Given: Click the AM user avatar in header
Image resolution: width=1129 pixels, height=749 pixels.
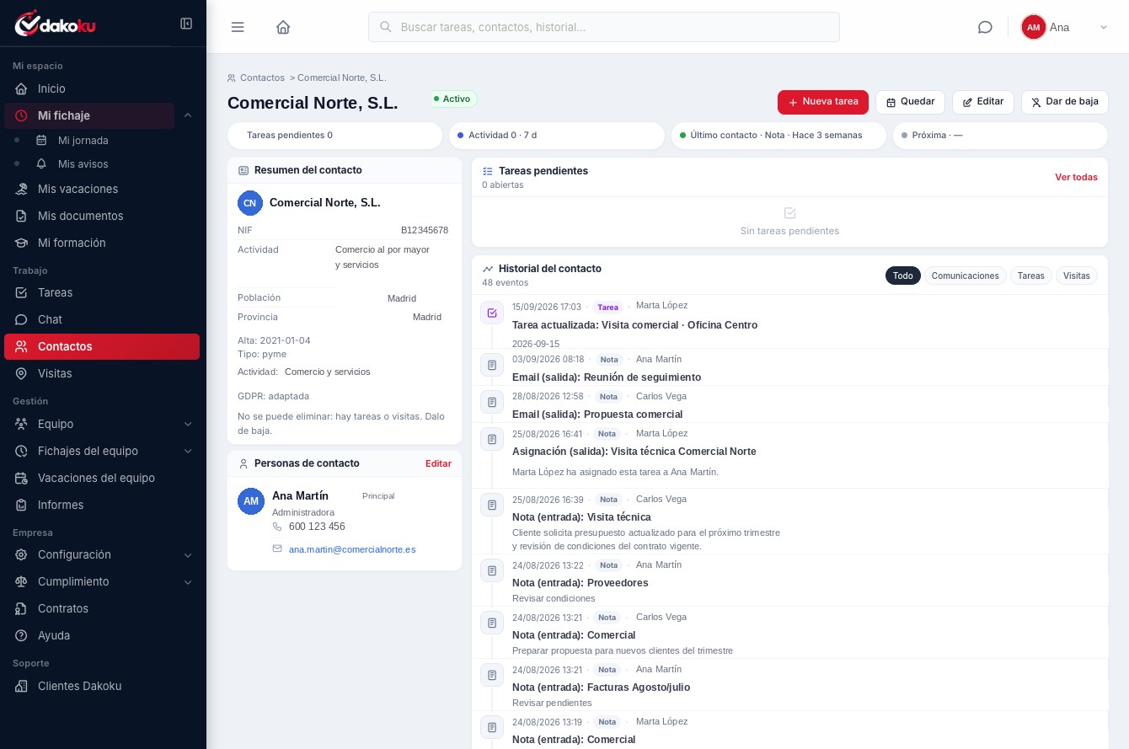Looking at the screenshot, I should click(1033, 27).
